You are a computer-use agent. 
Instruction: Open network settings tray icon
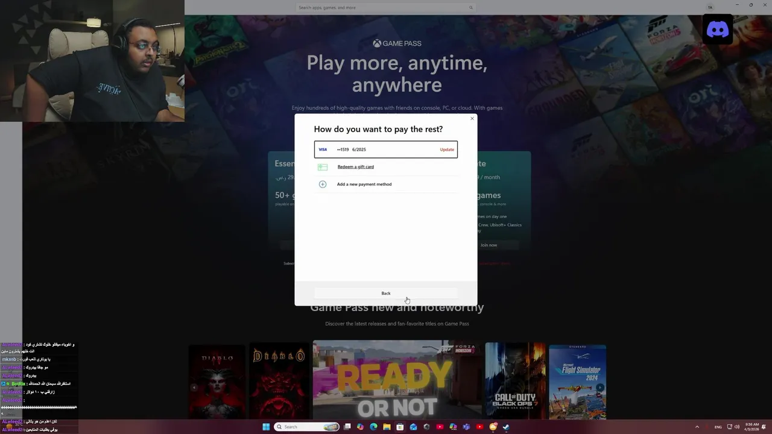(730, 427)
